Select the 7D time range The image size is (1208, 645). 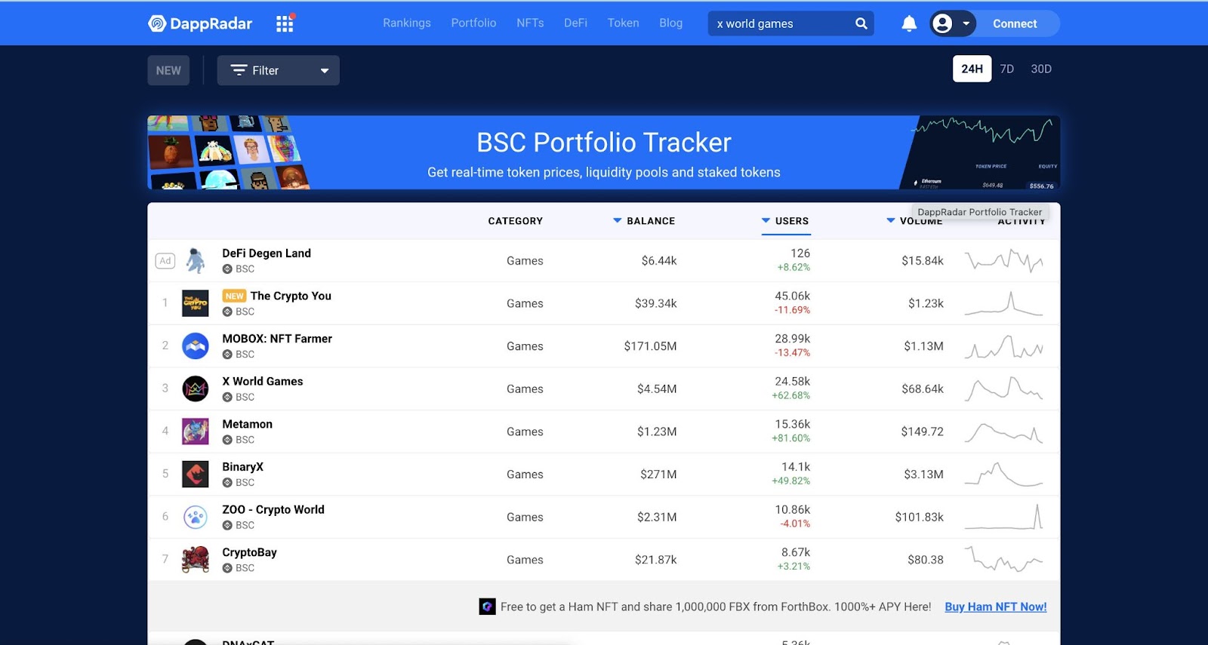(1006, 69)
